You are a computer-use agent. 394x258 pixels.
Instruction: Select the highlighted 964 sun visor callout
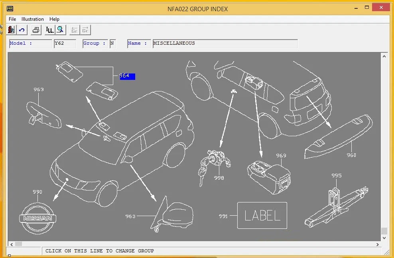127,76
